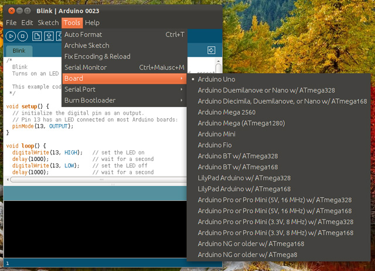Expand the Burn Bootloader submenu

click(x=124, y=101)
